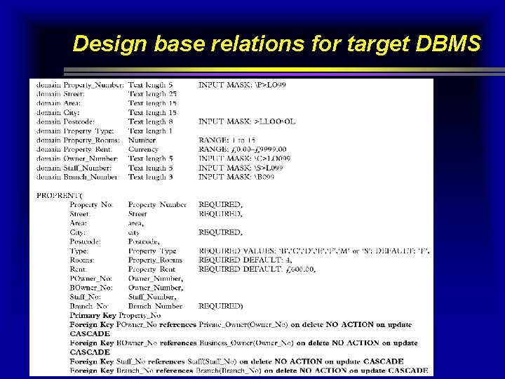
Task: Click the Foreign Key POwner_No references line
Action: [x=241, y=329]
